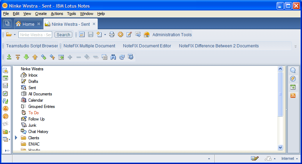
Task: Click the window with green arrow icon
Action: (61, 57)
